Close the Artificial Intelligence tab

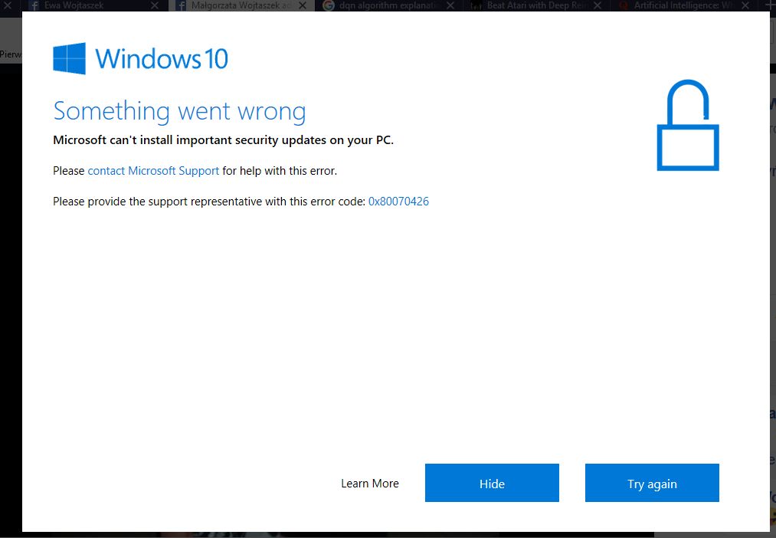click(x=747, y=6)
